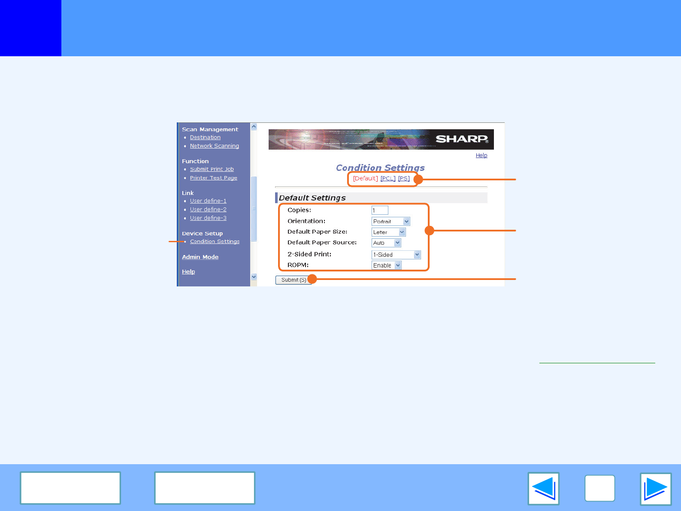Open the Orientation dropdown showing Portrait
The image size is (681, 511).
click(390, 222)
